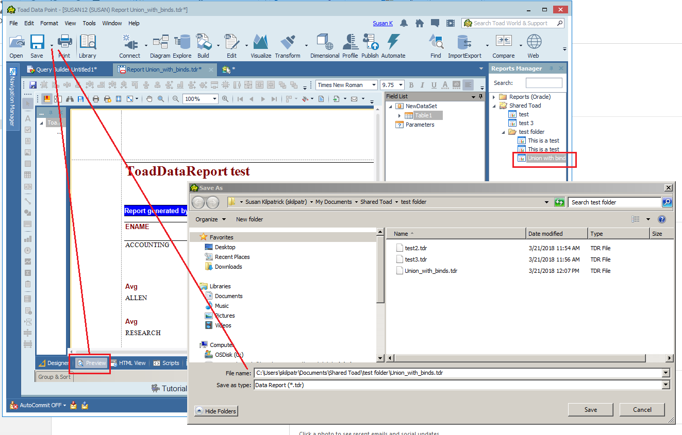Open the Web browser tool
This screenshot has width=682, height=435.
(534, 46)
